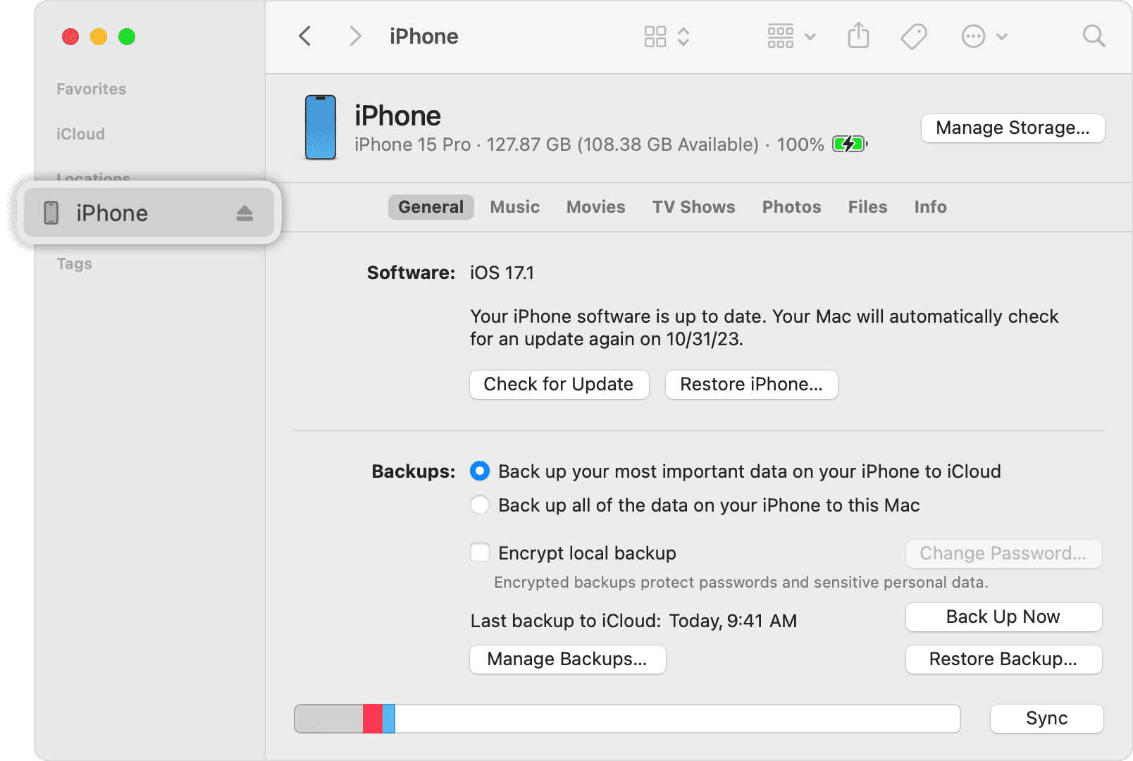Open the General tab
The image size is (1133, 761).
coord(431,207)
